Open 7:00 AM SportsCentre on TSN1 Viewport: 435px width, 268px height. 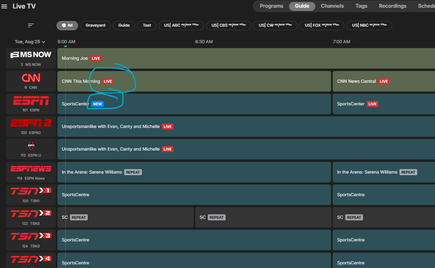pyautogui.click(x=384, y=195)
